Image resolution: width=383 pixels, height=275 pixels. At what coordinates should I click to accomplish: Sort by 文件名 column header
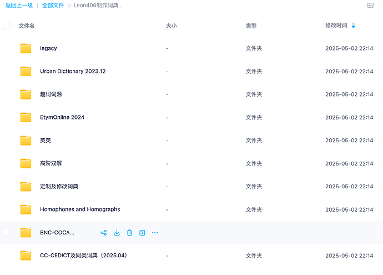pyautogui.click(x=27, y=26)
